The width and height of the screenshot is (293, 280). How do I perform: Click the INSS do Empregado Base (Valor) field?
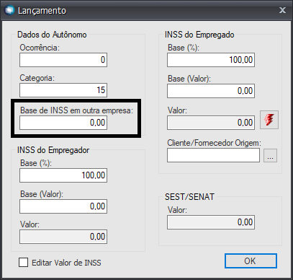[x=211, y=91]
